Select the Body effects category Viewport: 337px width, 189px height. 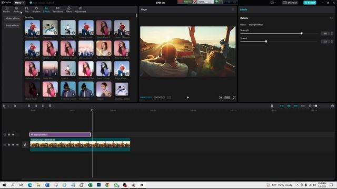12,26
